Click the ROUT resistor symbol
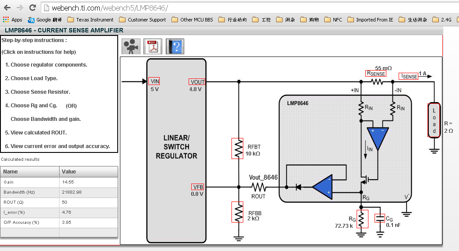459x251 pixels. point(259,187)
